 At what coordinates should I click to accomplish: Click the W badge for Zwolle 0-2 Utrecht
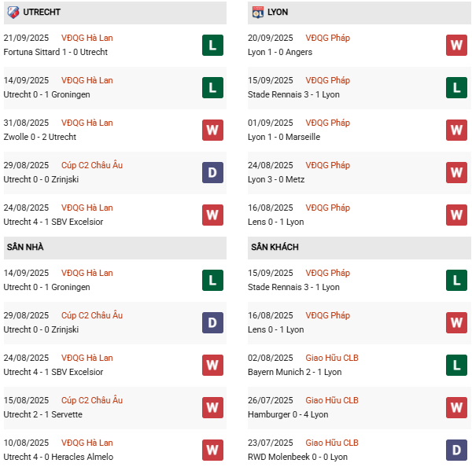click(212, 130)
